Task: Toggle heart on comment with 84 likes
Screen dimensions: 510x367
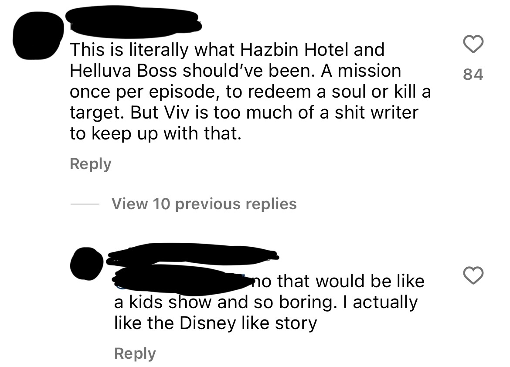Action: [473, 44]
